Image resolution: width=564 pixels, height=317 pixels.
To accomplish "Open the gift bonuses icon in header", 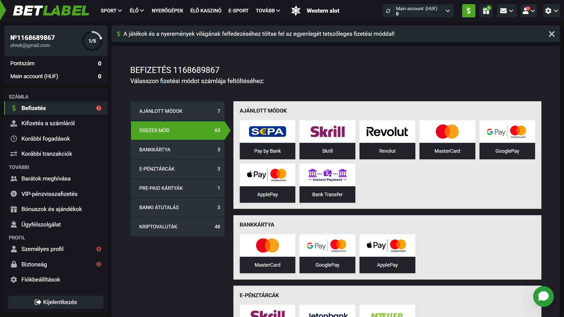I will pyautogui.click(x=486, y=11).
